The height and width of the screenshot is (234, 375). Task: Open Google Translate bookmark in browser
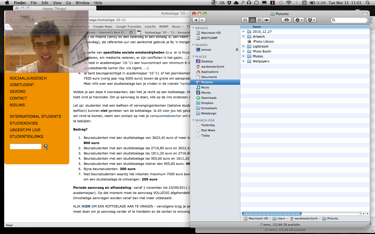128,27
